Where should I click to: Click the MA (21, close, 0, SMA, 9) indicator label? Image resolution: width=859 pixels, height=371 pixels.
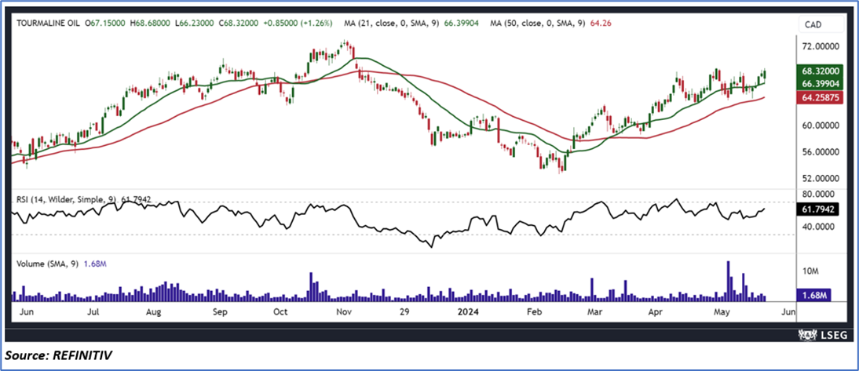tap(393, 24)
